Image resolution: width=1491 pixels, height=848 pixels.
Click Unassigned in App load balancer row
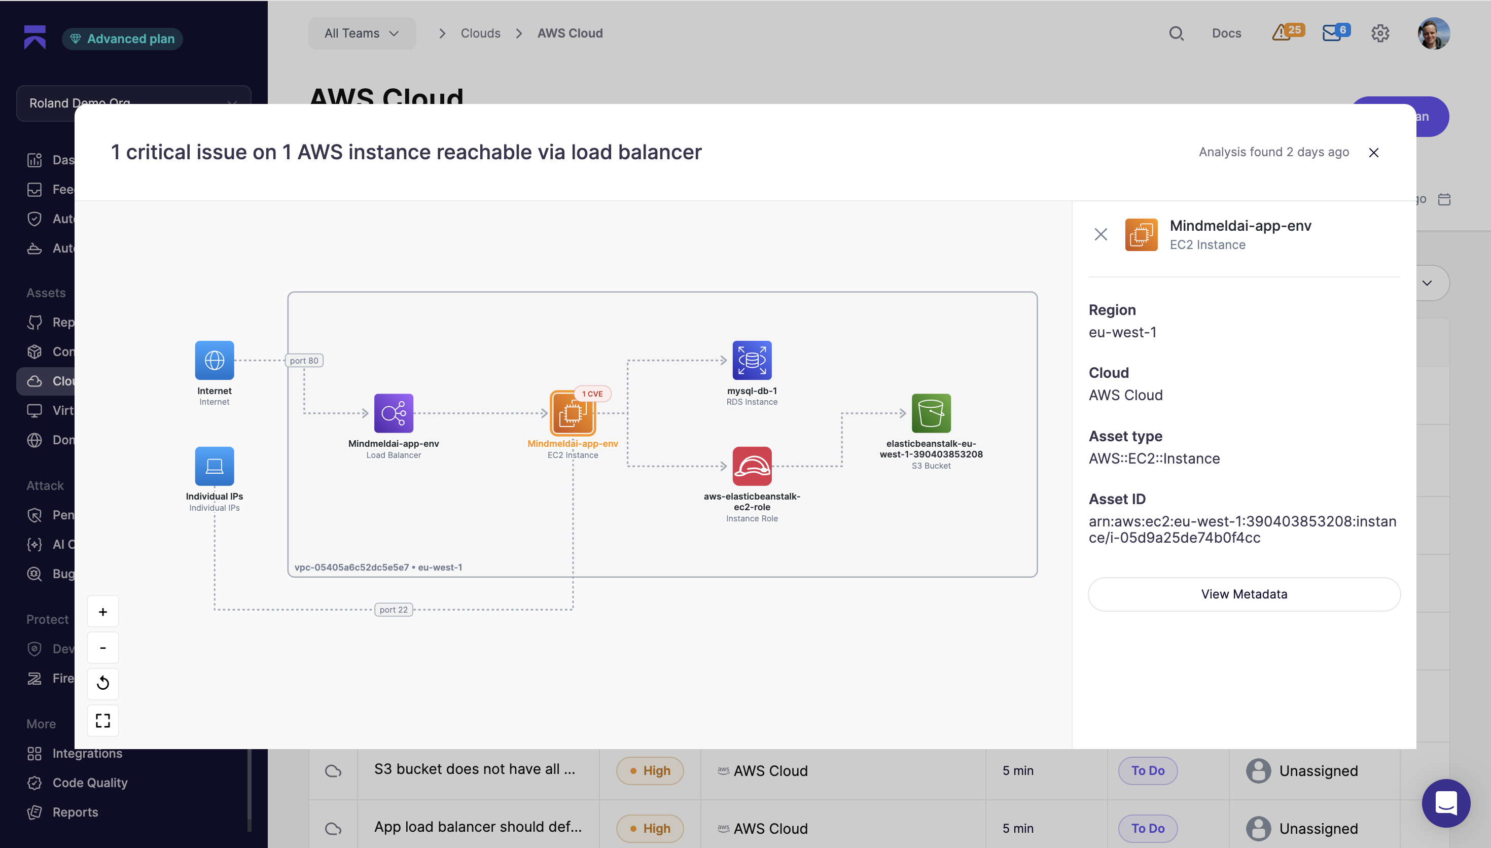[1301, 828]
